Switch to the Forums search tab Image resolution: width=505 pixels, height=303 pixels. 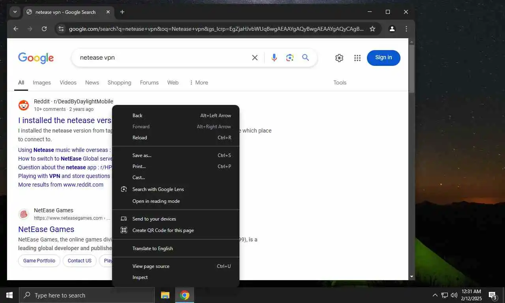[149, 82]
